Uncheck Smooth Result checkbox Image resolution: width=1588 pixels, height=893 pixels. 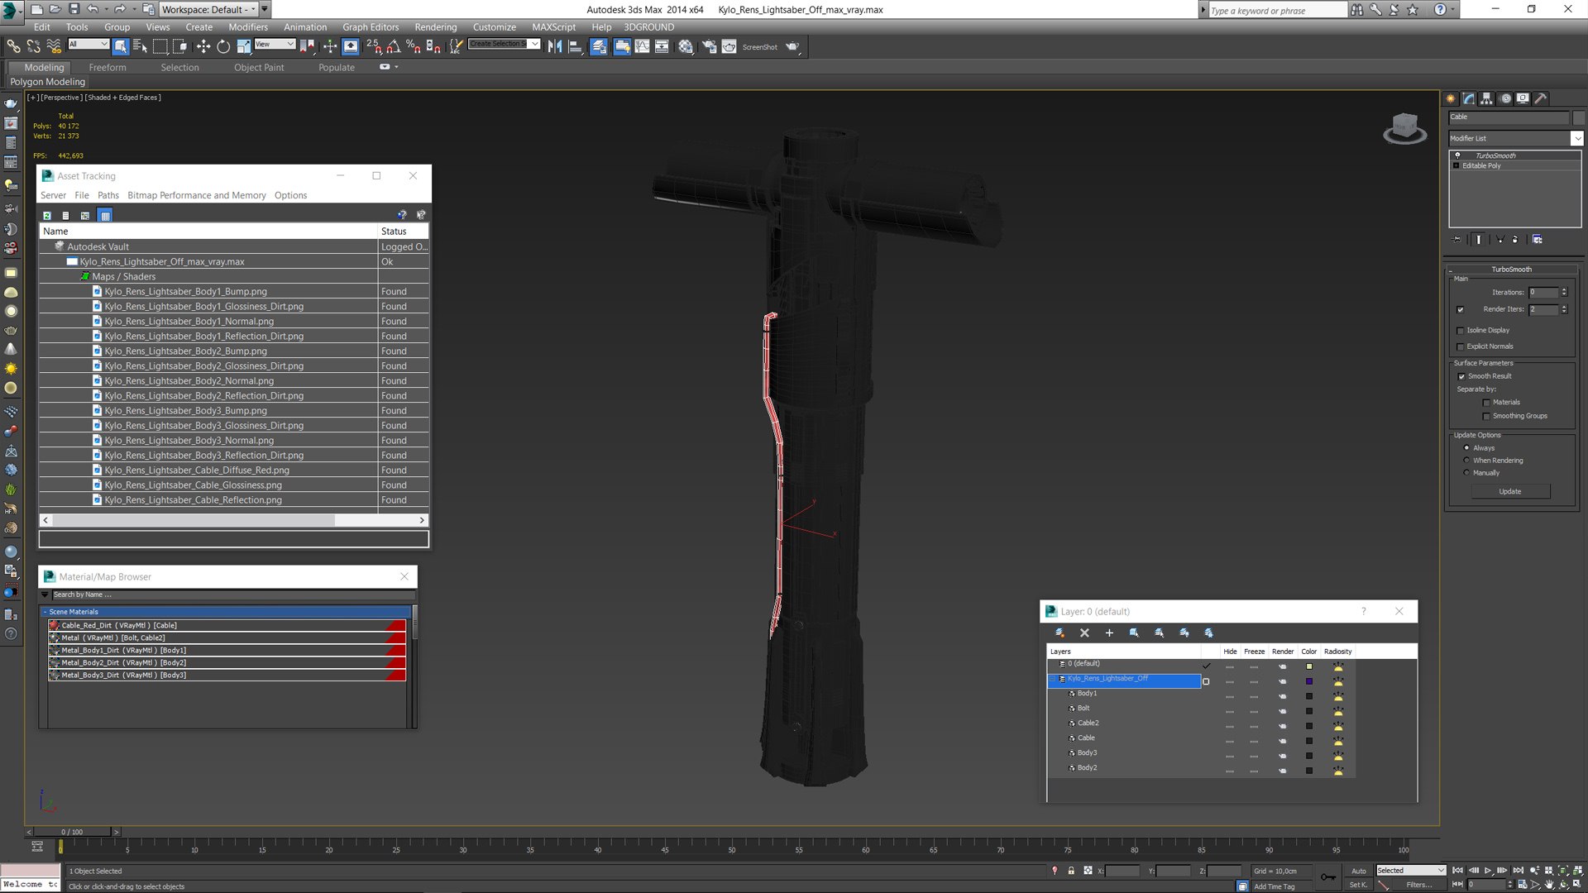tap(1461, 377)
